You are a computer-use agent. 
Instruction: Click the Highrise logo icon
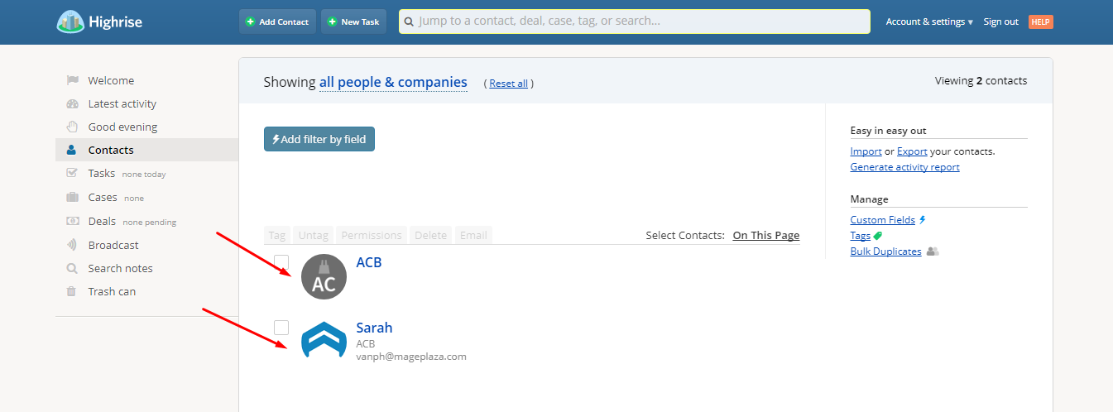[70, 22]
